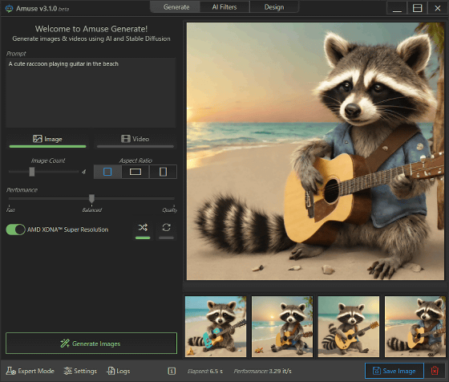Toggle AMD XDNA Super Resolution switch
This screenshot has width=449, height=382.
pyautogui.click(x=15, y=230)
